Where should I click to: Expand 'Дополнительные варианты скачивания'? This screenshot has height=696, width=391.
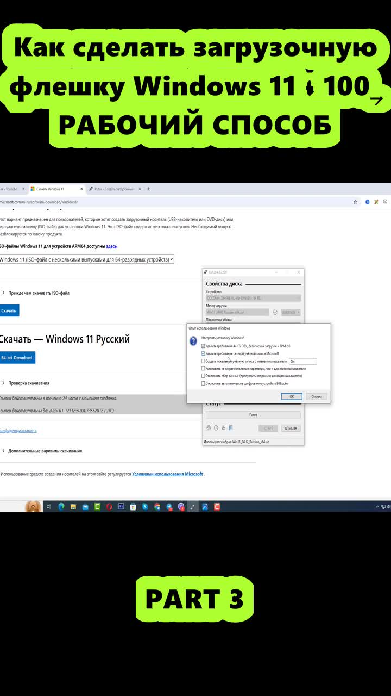pyautogui.click(x=42, y=451)
